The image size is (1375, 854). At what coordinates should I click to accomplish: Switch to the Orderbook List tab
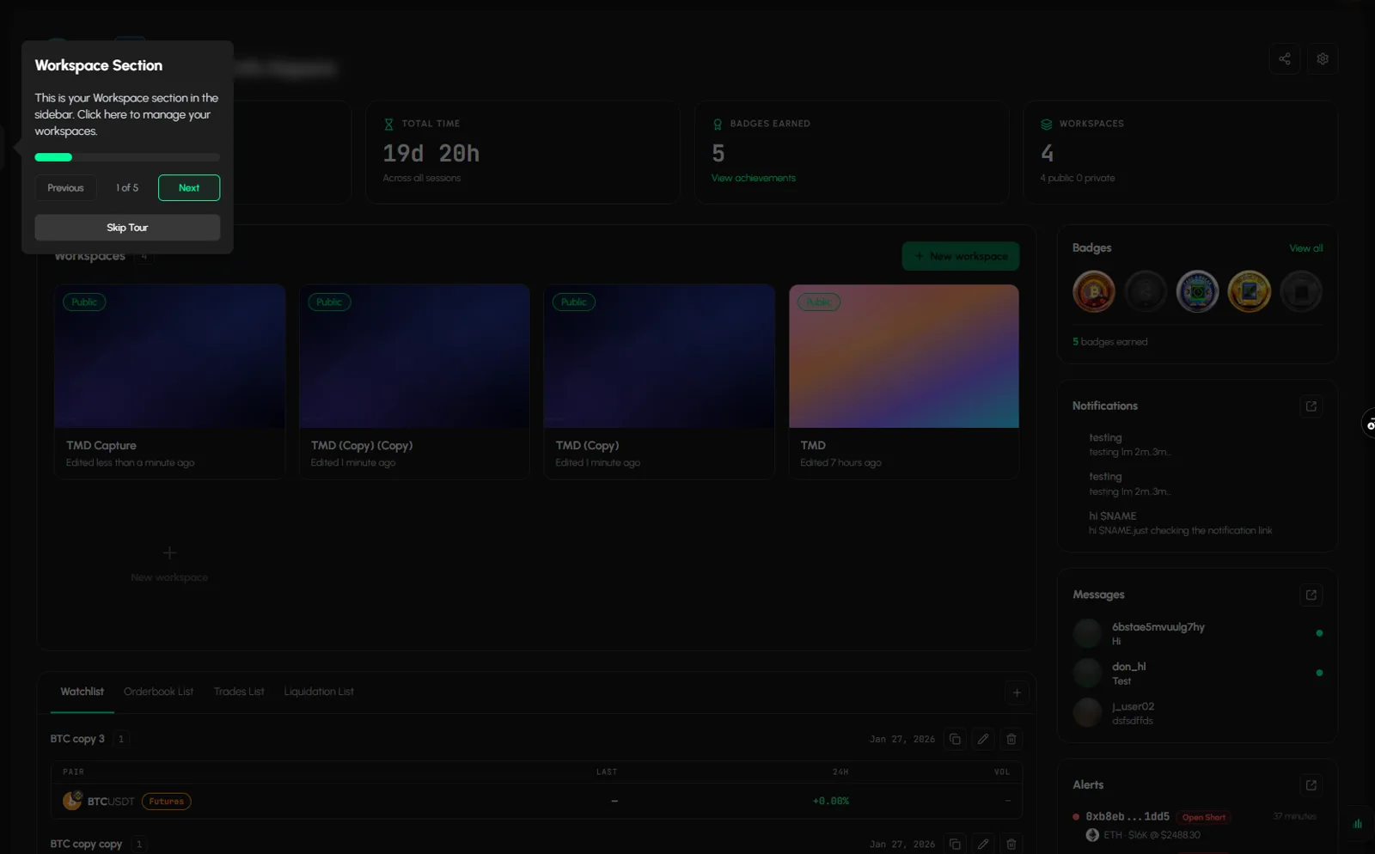[158, 692]
